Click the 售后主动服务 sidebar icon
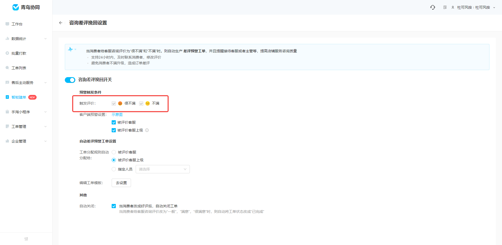The image size is (502, 245). 7,82
